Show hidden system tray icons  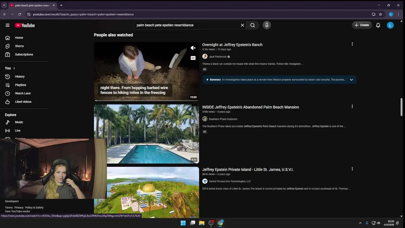click(x=360, y=223)
